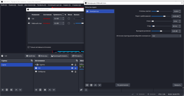The width and height of the screenshot is (184, 96).
Task: Hide the 123 source
Action: [72, 68]
